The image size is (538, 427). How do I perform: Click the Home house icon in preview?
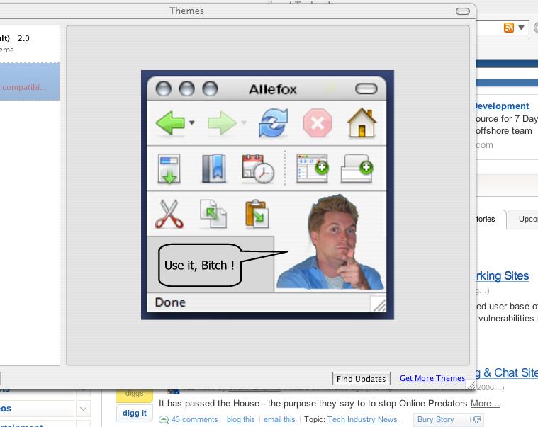[362, 123]
